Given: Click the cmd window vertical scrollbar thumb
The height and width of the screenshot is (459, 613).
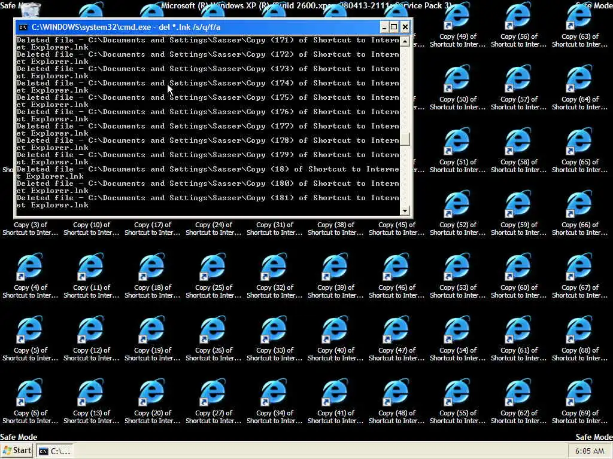Looking at the screenshot, I should (x=405, y=139).
